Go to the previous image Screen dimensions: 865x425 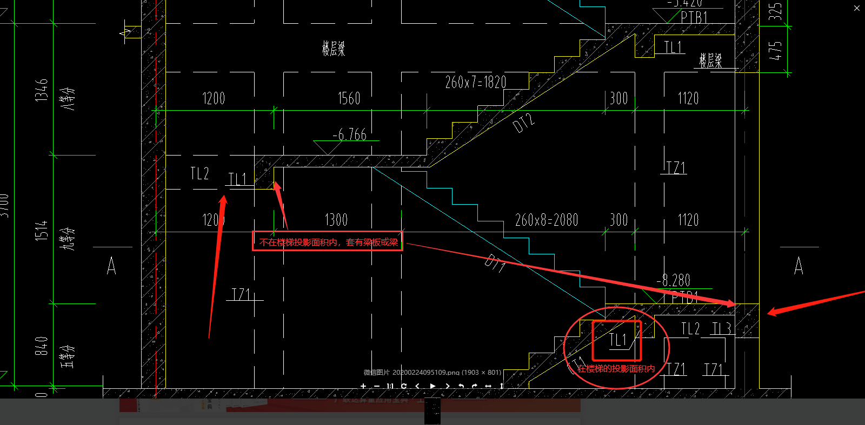(417, 386)
